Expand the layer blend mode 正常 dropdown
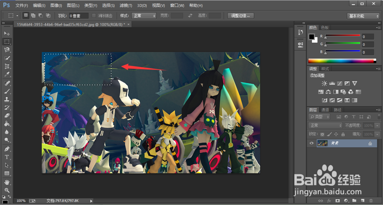The width and height of the screenshot is (383, 205). click(x=325, y=125)
